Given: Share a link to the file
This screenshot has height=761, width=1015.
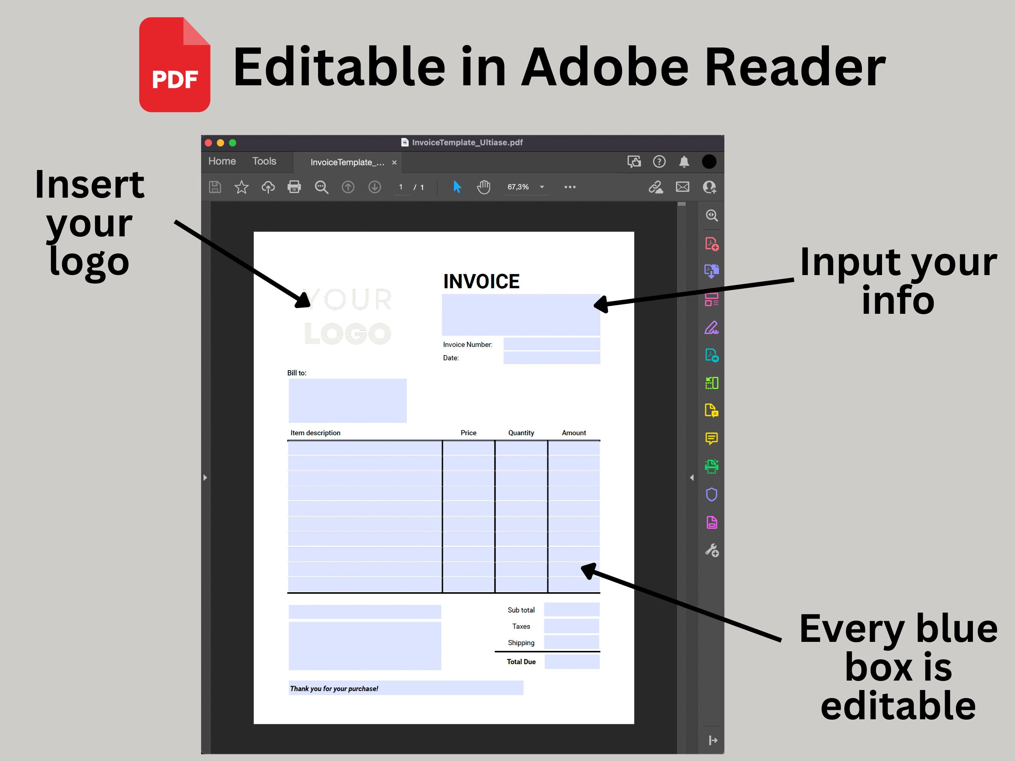Looking at the screenshot, I should tap(656, 187).
